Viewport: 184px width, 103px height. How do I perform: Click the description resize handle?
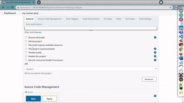coord(91,30)
